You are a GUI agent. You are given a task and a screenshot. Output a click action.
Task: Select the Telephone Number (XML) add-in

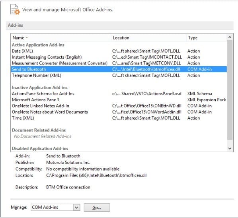point(119,75)
